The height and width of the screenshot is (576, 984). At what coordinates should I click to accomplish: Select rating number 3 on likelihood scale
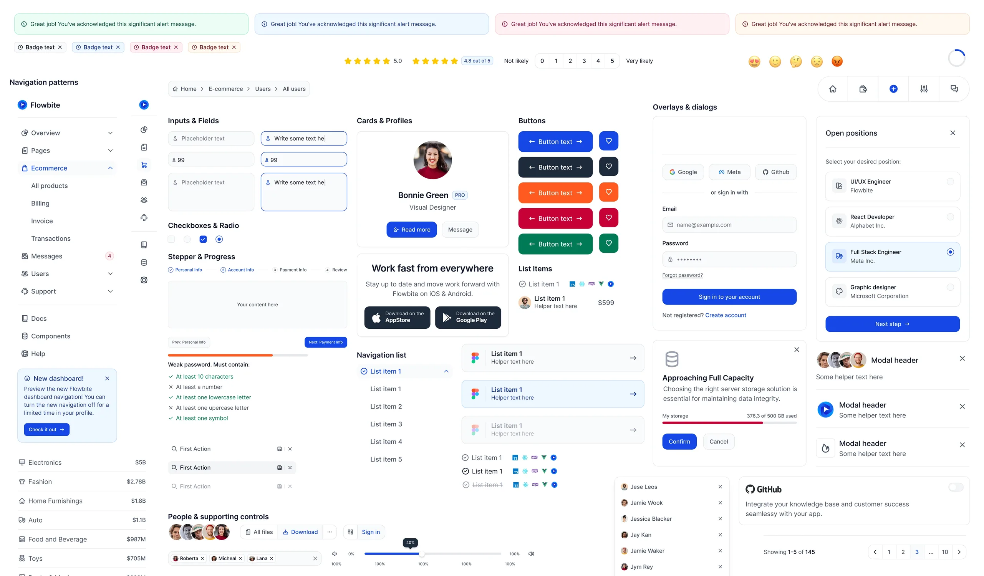584,61
